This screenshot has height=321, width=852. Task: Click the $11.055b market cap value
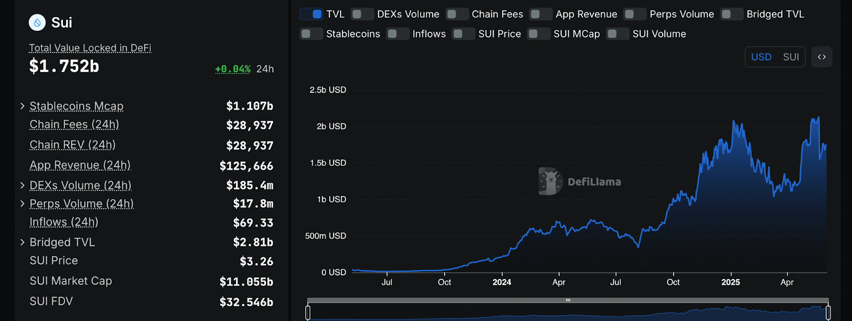(x=247, y=282)
